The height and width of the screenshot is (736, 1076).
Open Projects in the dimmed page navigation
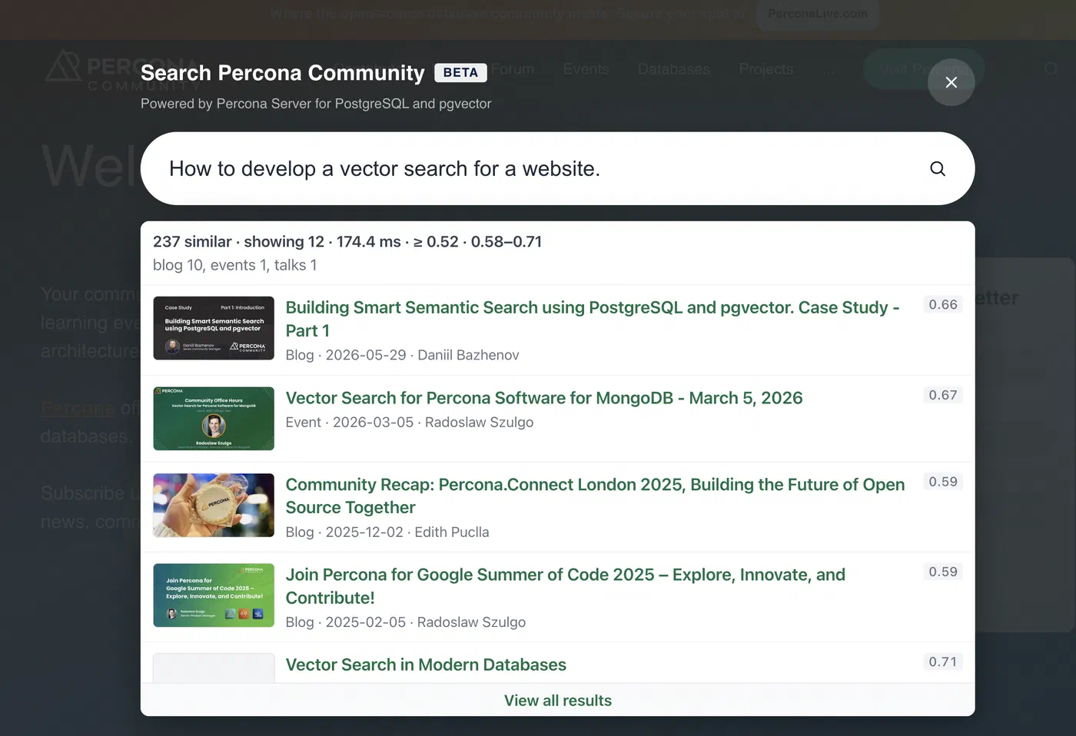tap(765, 69)
